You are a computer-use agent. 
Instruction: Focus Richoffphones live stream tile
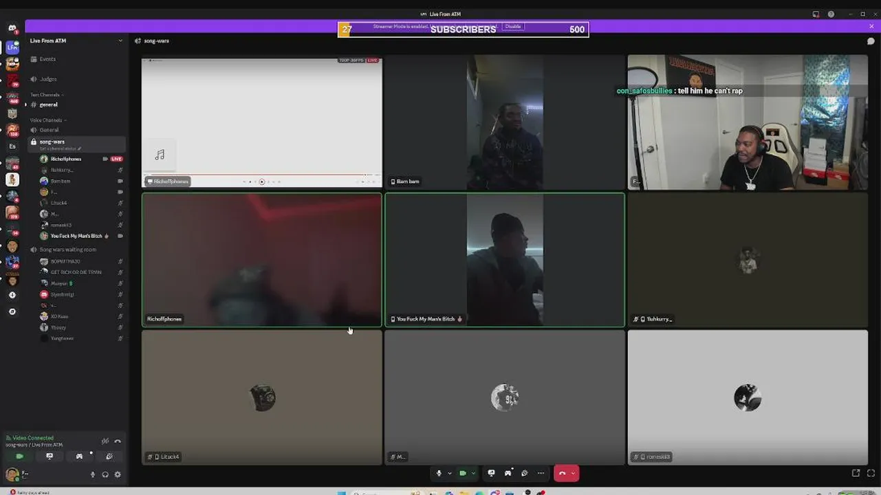pos(262,122)
